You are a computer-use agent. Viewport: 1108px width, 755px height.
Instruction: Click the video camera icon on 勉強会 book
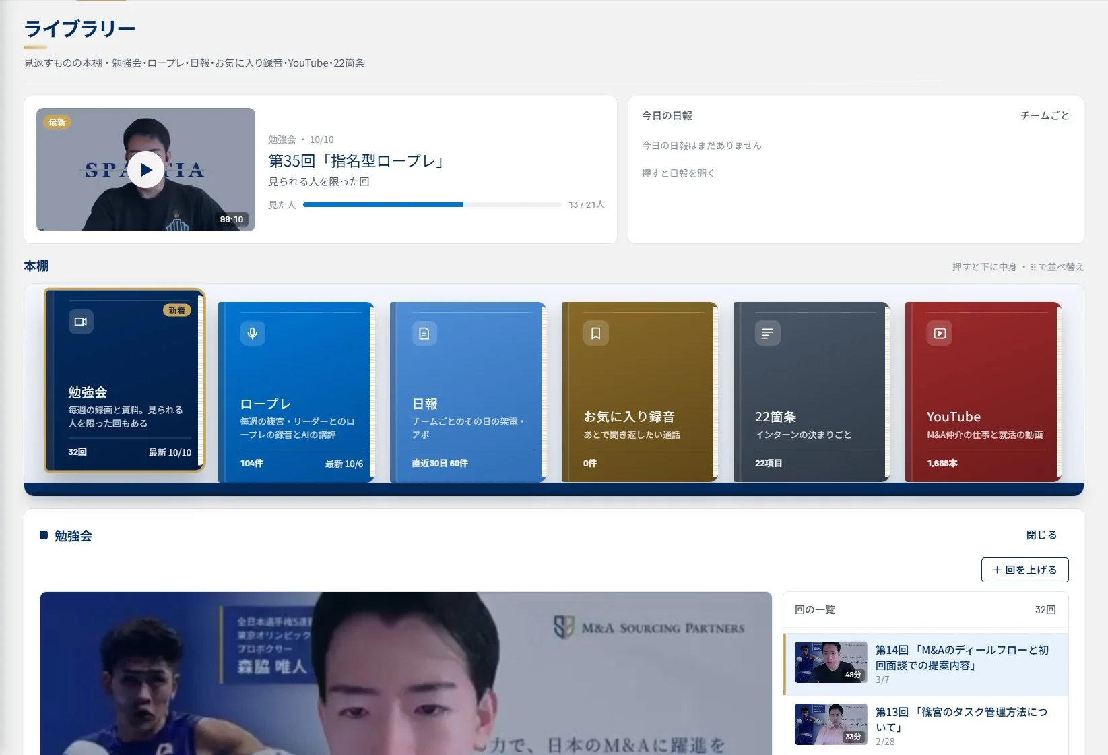(x=81, y=322)
